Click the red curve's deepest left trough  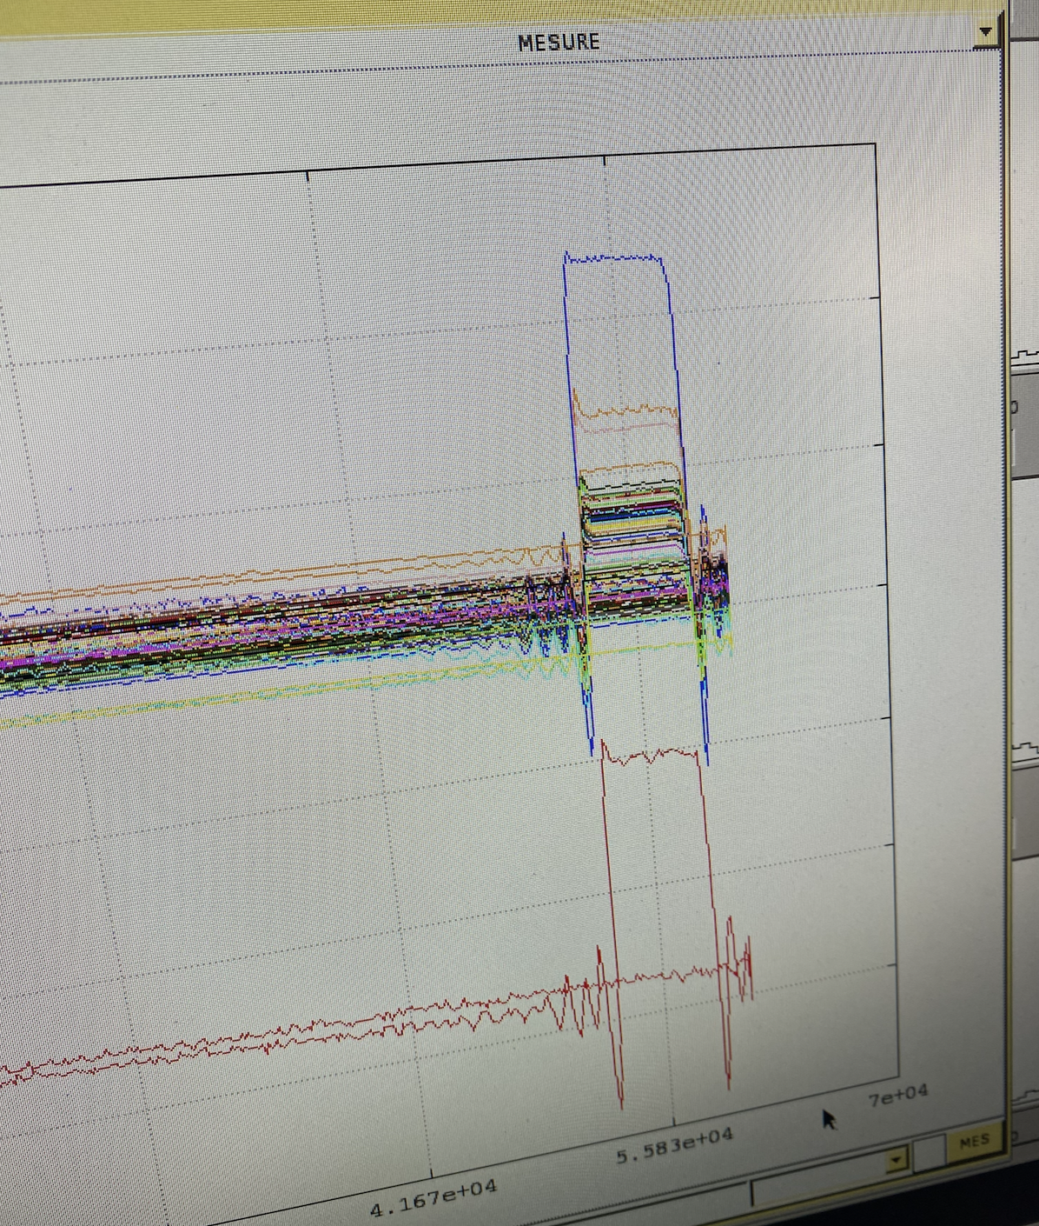pyautogui.click(x=620, y=1102)
